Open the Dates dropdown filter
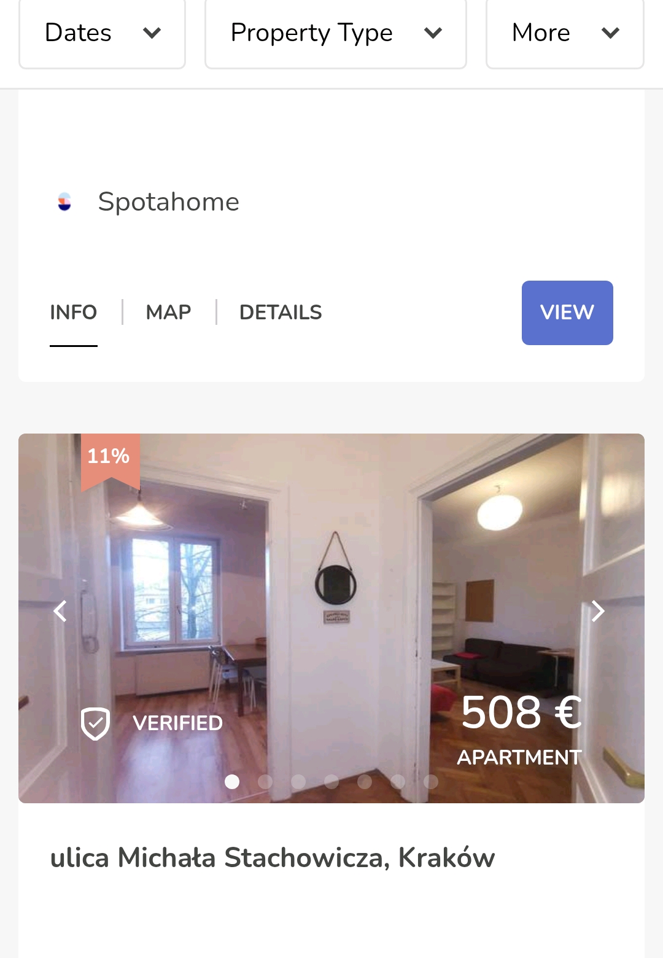The width and height of the screenshot is (663, 958). pos(102,33)
